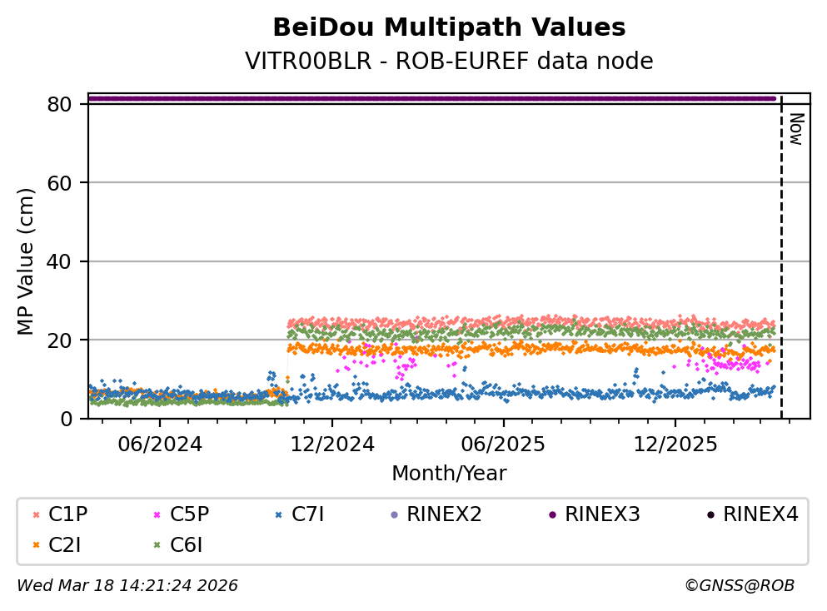Click the blue C7I legend marker

click(x=277, y=515)
